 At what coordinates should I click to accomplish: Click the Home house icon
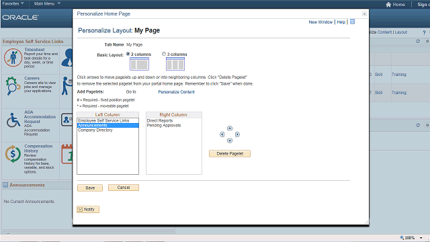pos(388,5)
